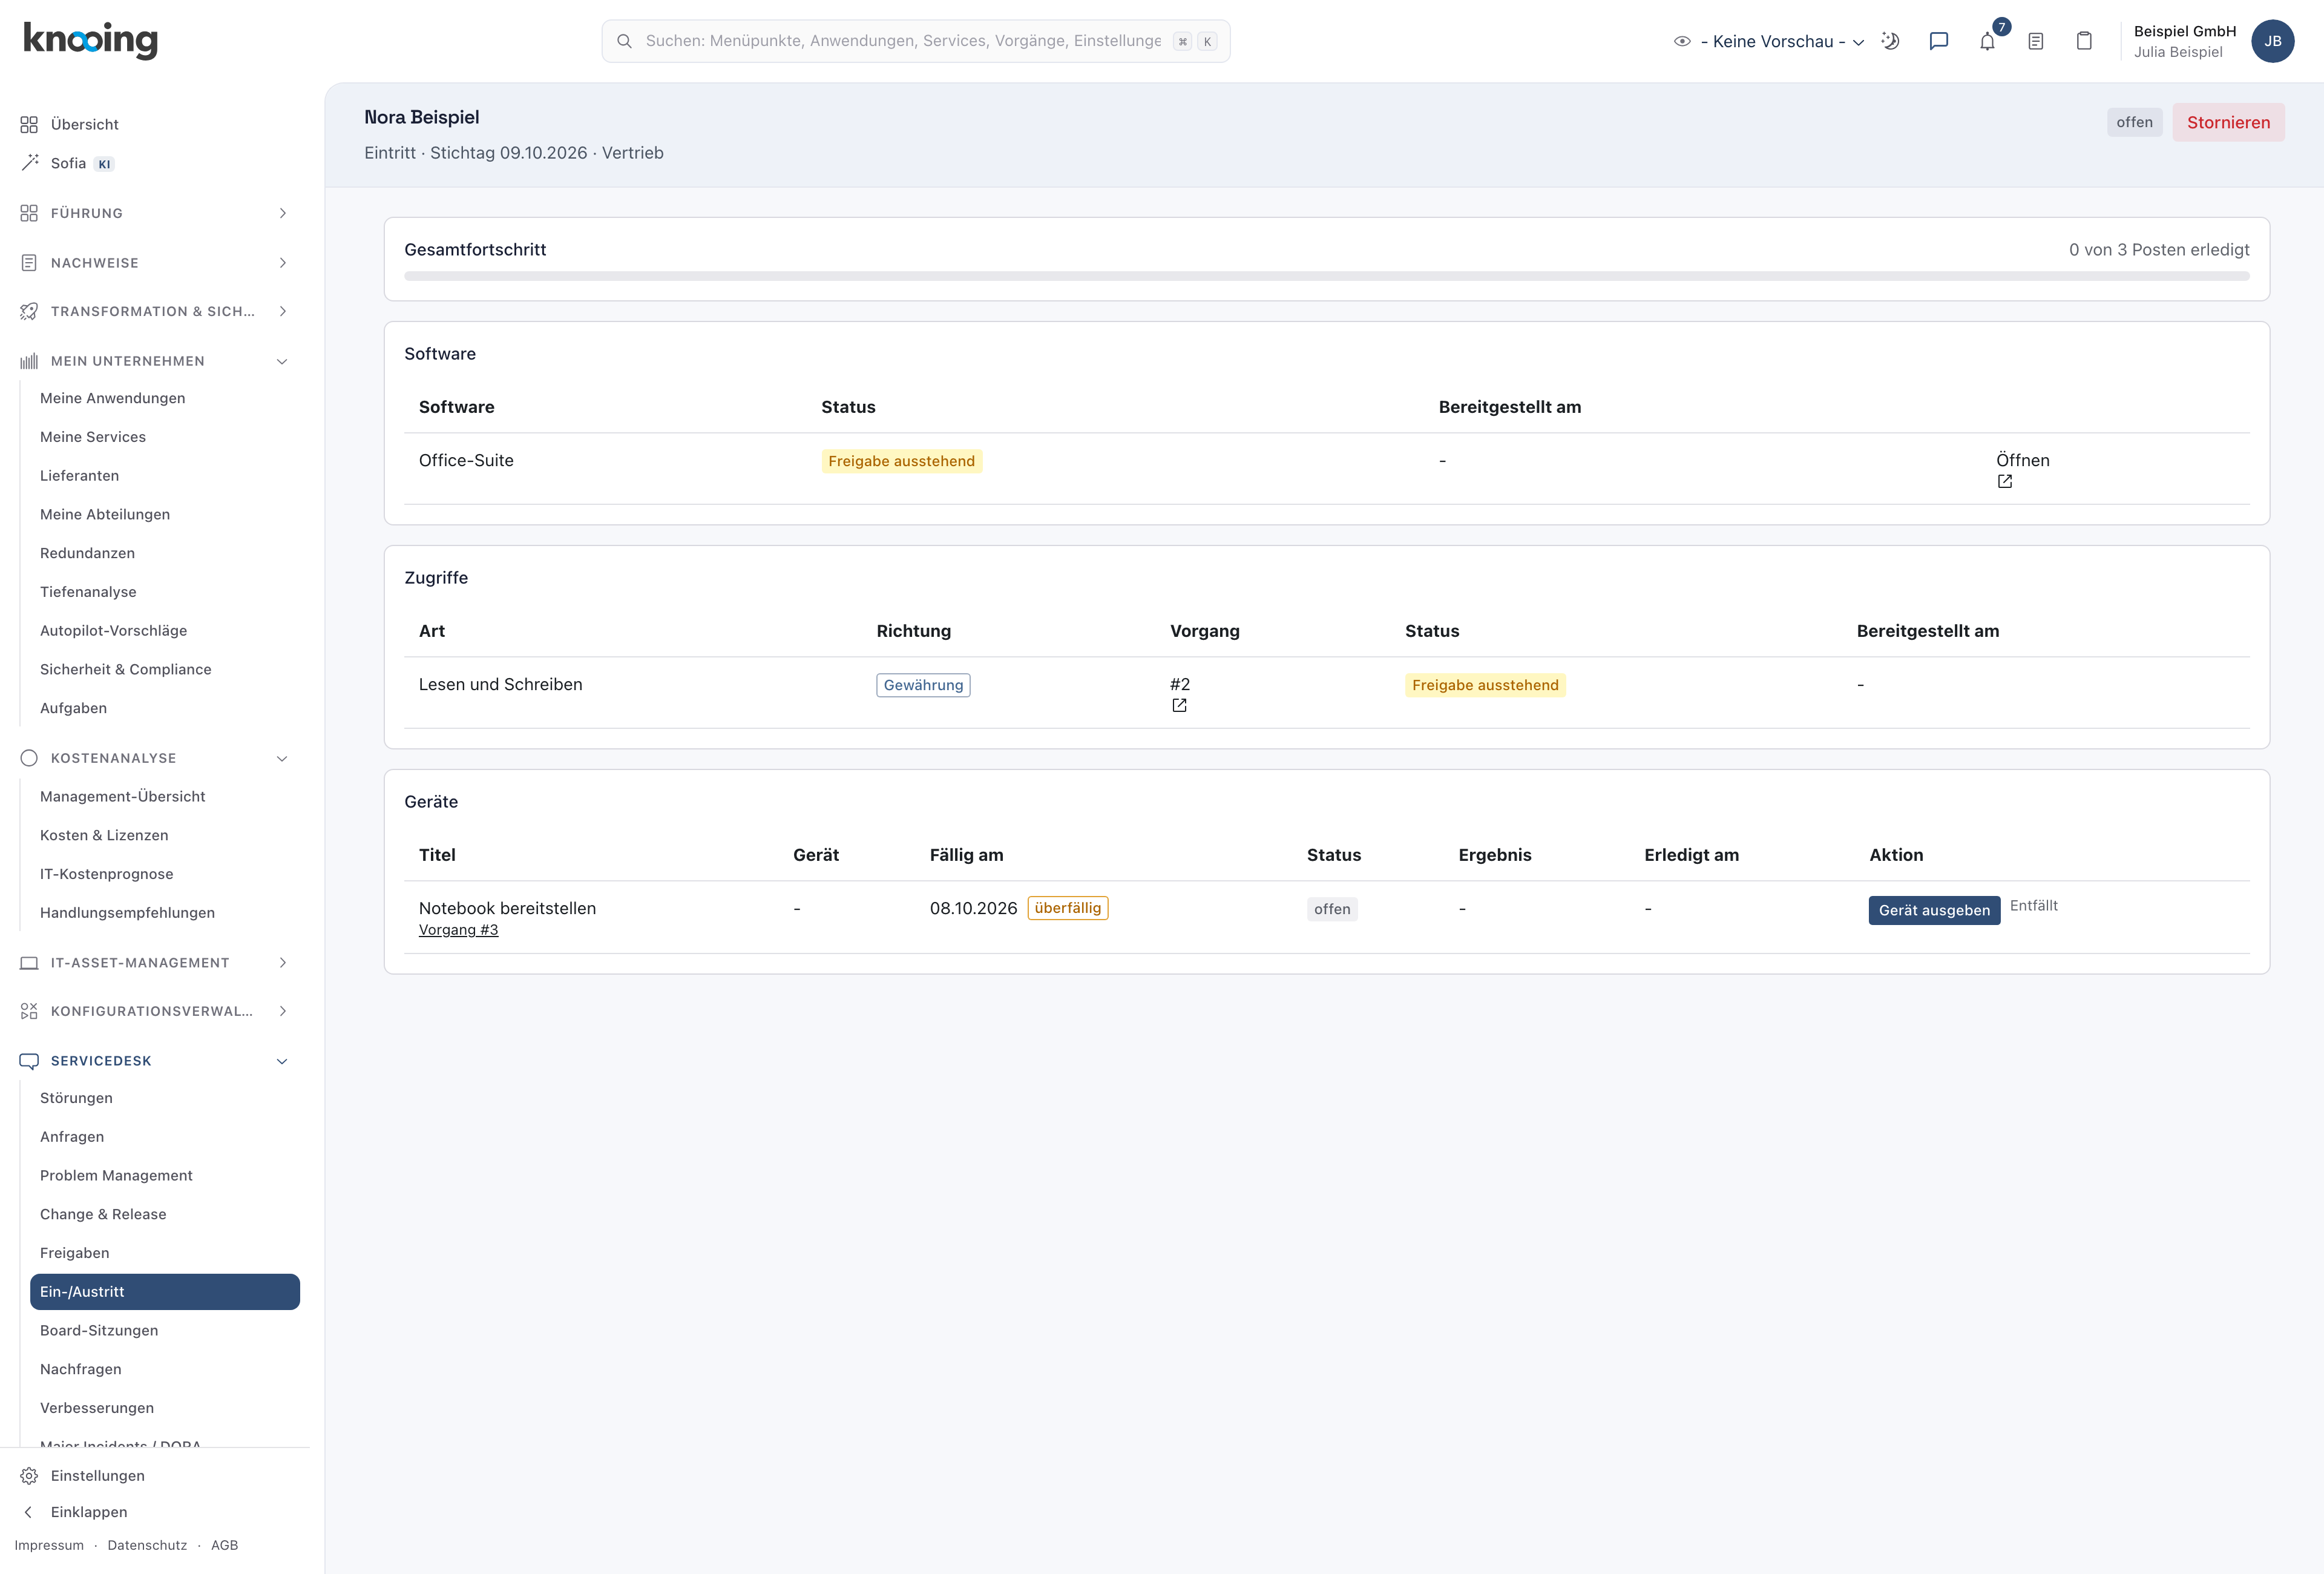Click the Einstellungen gear icon
This screenshot has height=1574, width=2324.
pyautogui.click(x=29, y=1475)
